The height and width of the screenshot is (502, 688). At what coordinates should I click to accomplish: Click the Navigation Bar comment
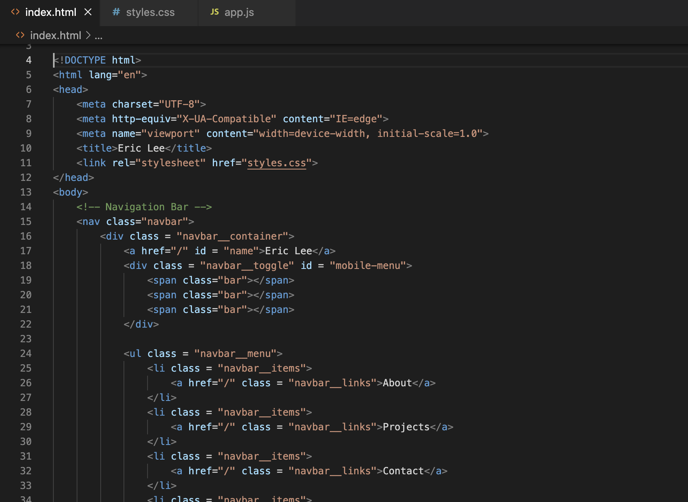point(144,207)
